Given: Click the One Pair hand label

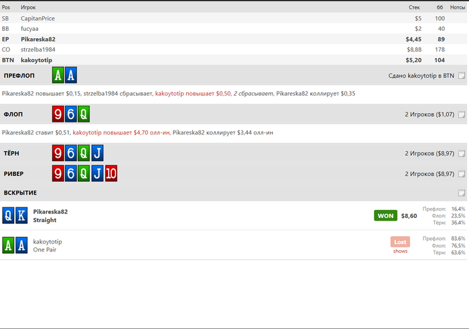Looking at the screenshot, I should (45, 249).
